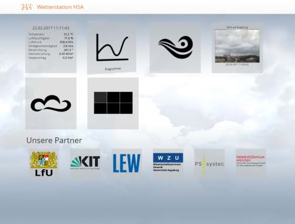Image resolution: width=295 pixels, height=224 pixels.
Task: Click the webcam caption above the image
Action: click(237, 27)
